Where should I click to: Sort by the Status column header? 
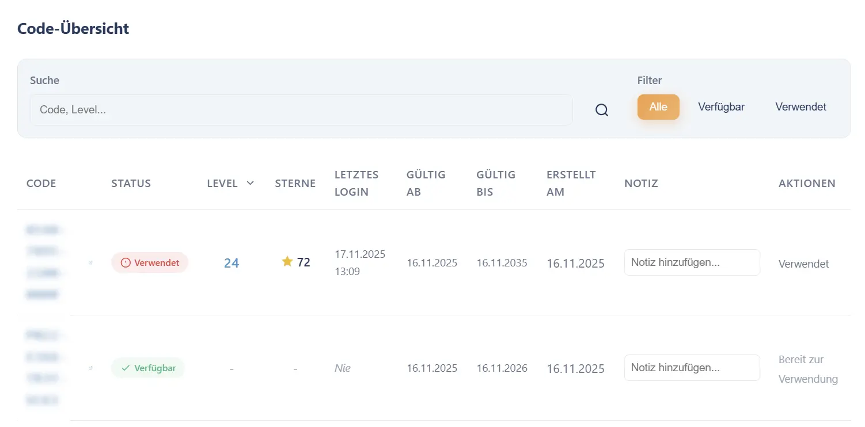click(x=131, y=184)
